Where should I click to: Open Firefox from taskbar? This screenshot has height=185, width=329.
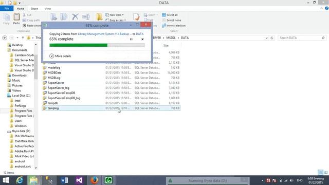(x=94, y=180)
